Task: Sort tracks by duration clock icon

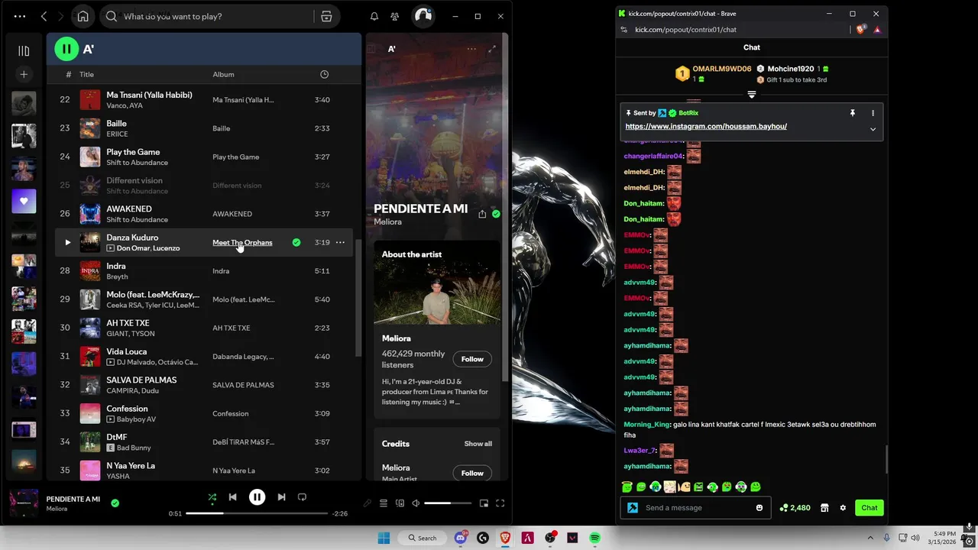Action: [x=324, y=74]
